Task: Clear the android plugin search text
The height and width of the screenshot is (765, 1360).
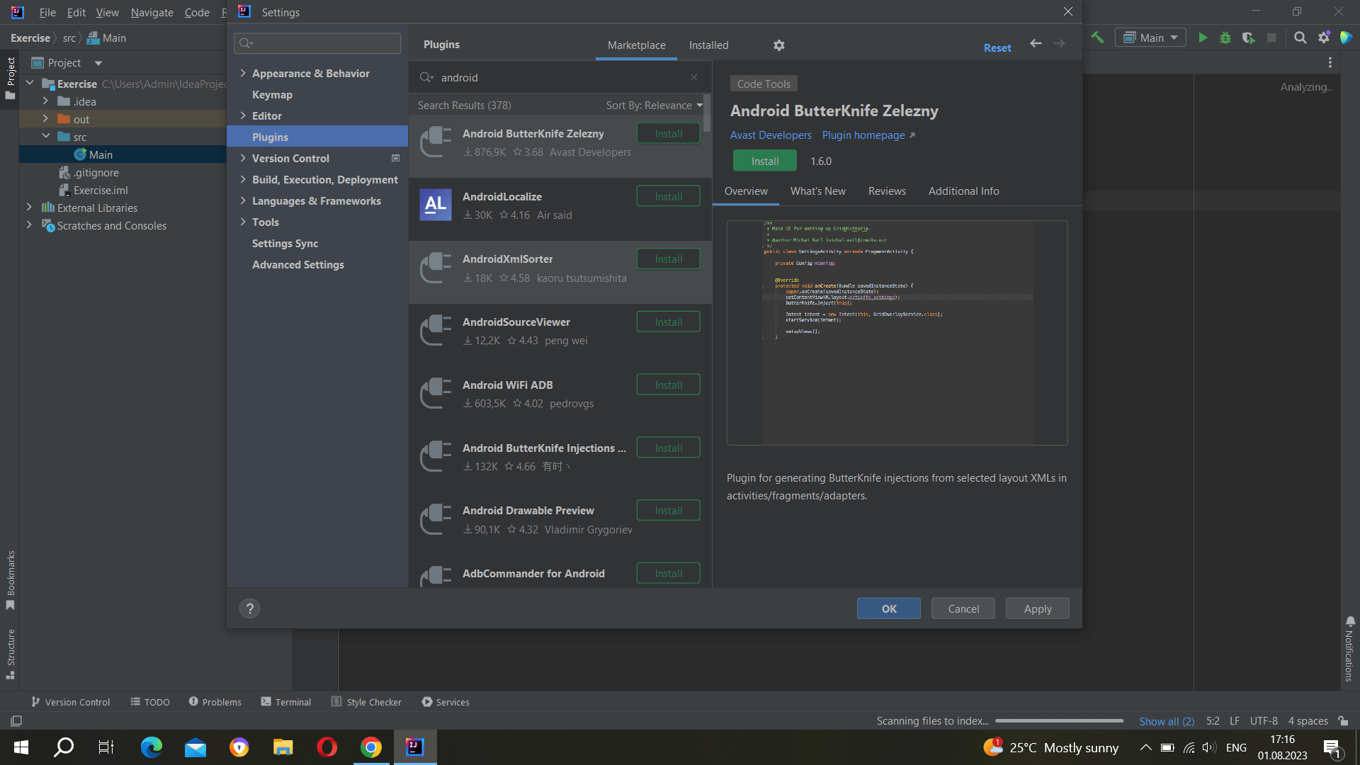Action: click(694, 78)
